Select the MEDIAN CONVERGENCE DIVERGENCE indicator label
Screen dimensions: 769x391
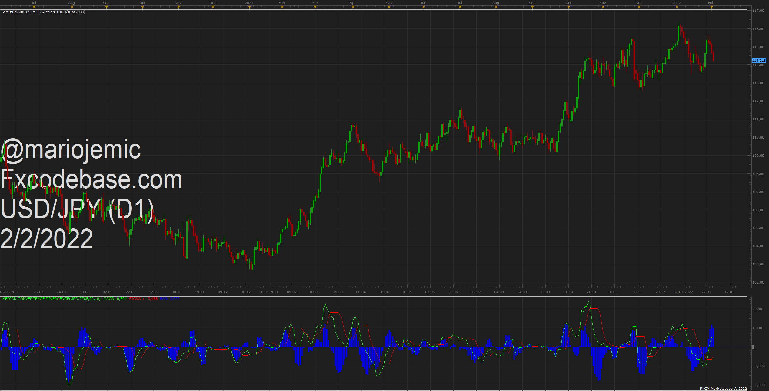52,299
